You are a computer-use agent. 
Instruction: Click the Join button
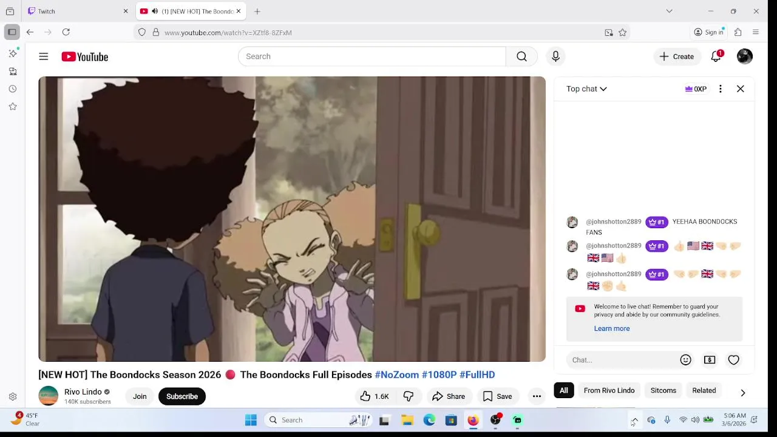(x=140, y=396)
